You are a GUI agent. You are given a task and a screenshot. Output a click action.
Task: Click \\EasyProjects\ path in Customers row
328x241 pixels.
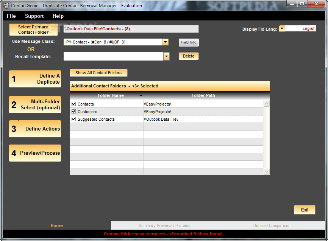203,111
